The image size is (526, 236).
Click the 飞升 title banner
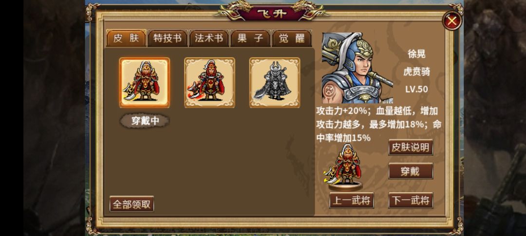pos(272,14)
